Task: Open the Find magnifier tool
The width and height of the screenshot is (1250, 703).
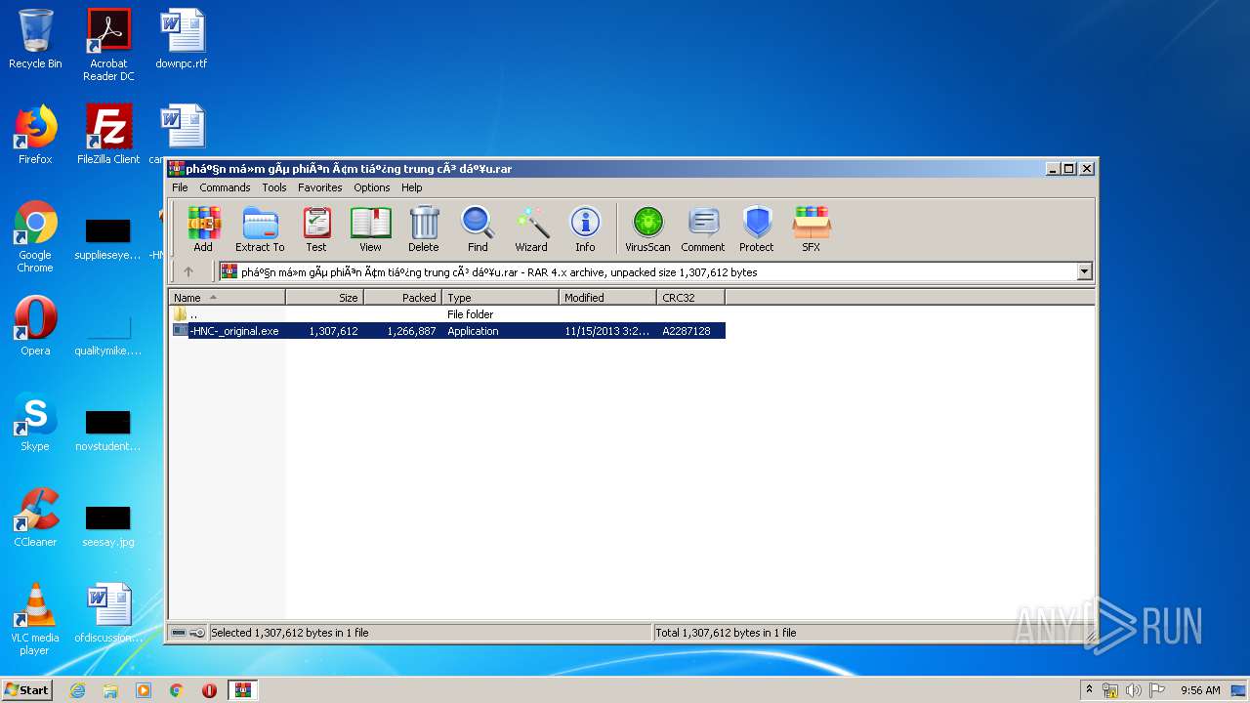Action: coord(478,229)
